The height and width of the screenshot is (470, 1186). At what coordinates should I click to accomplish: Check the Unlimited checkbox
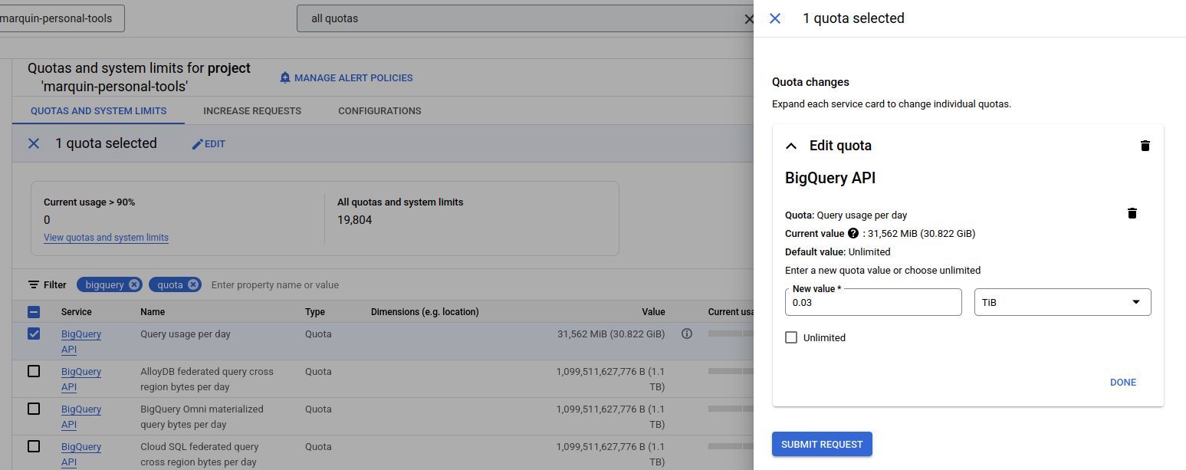tap(791, 337)
